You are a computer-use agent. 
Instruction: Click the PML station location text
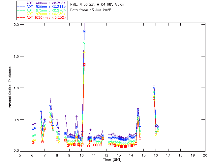(x=98, y=5)
